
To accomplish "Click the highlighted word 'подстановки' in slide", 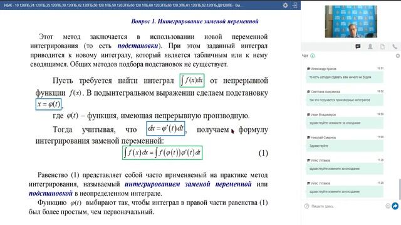I will (x=138, y=46).
